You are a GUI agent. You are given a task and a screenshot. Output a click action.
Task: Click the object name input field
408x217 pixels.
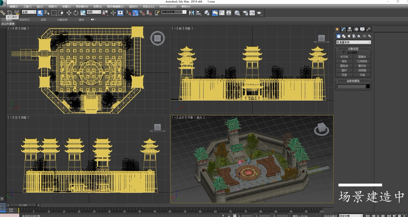coord(351,86)
